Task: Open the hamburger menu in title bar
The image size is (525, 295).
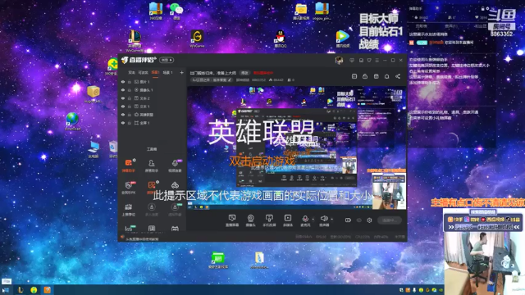Action: [x=377, y=61]
